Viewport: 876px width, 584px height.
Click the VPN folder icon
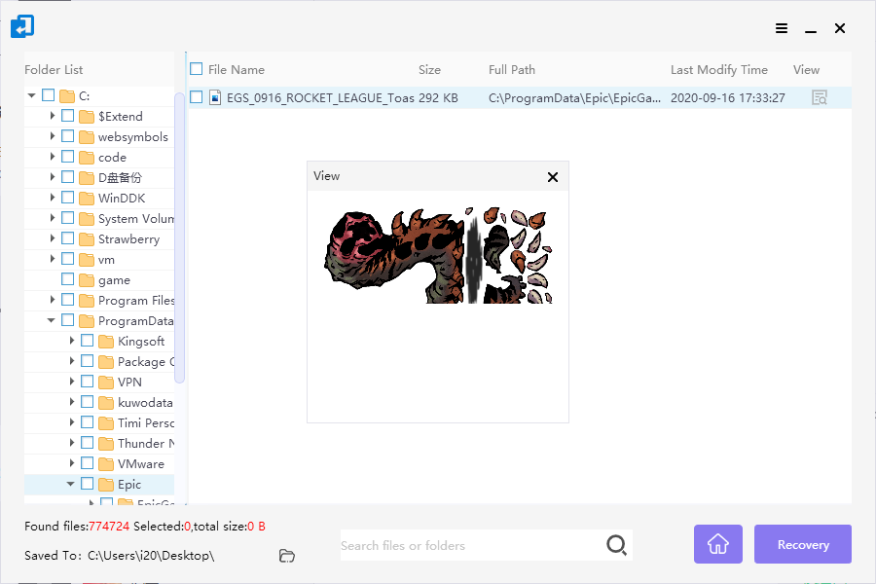pyautogui.click(x=106, y=383)
